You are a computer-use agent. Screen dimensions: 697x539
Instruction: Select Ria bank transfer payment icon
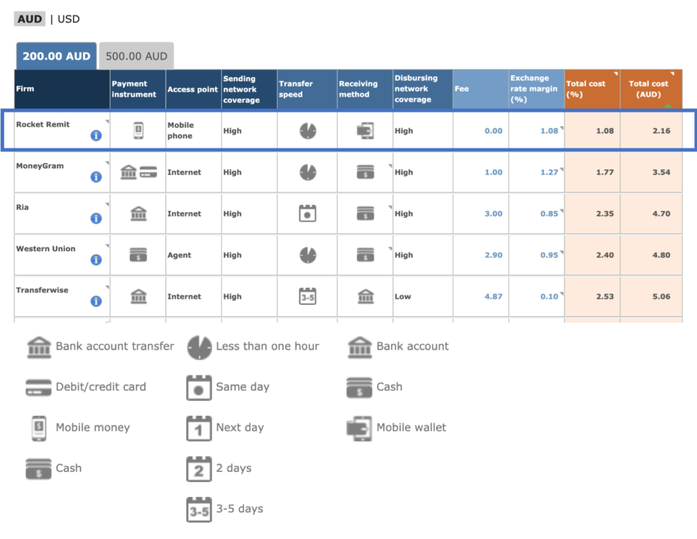pyautogui.click(x=138, y=213)
